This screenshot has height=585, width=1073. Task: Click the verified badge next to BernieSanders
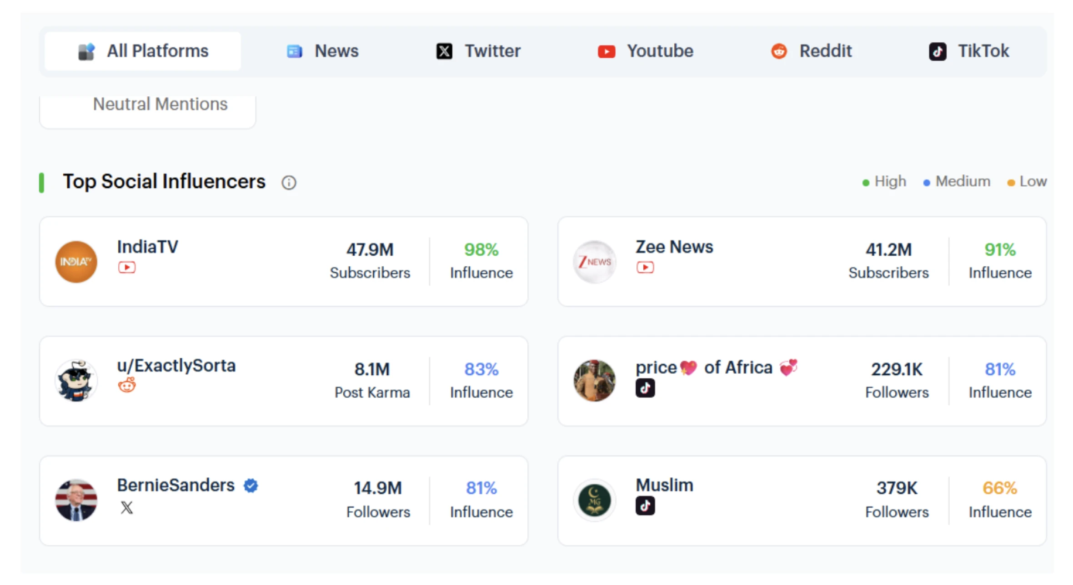(251, 486)
